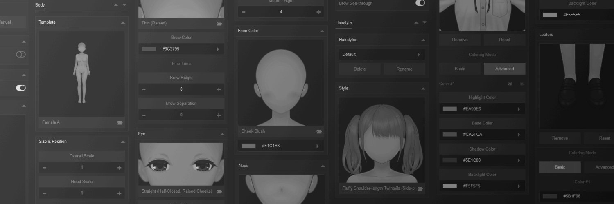Open folder icon next to Cheek Blush
This screenshot has width=614, height=204.
(x=319, y=131)
